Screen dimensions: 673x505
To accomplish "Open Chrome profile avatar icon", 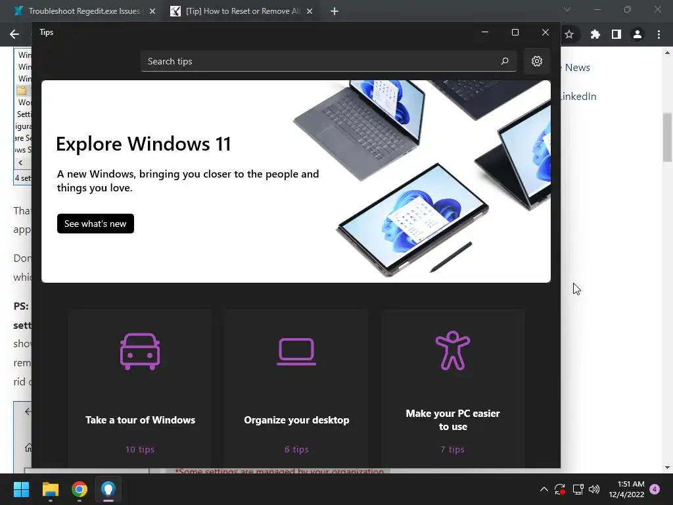I will (x=638, y=34).
